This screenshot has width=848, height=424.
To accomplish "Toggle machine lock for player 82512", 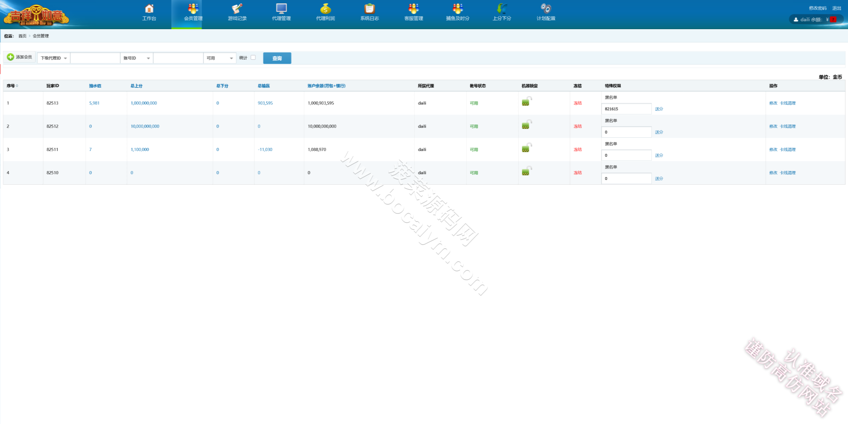I will click(526, 124).
